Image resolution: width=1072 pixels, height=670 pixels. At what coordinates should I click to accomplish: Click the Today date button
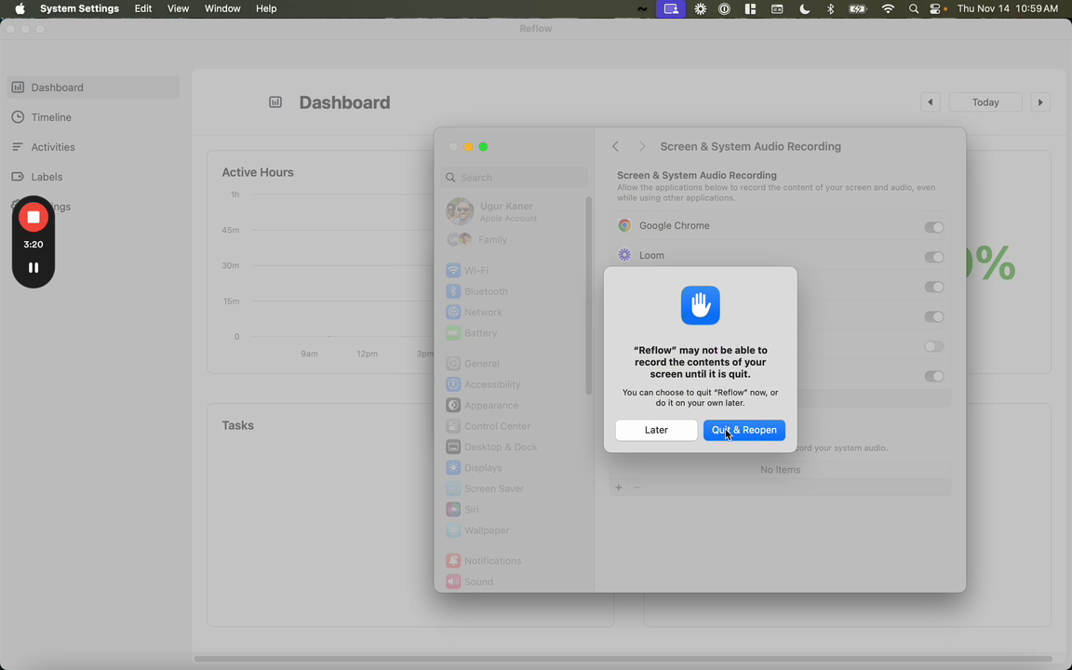coord(985,102)
